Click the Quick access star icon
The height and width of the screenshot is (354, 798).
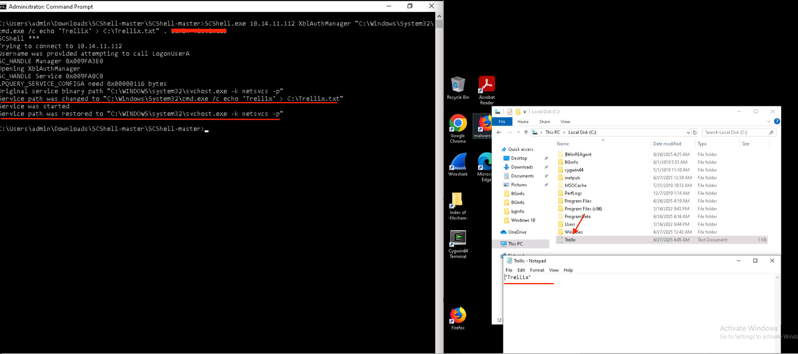click(504, 149)
